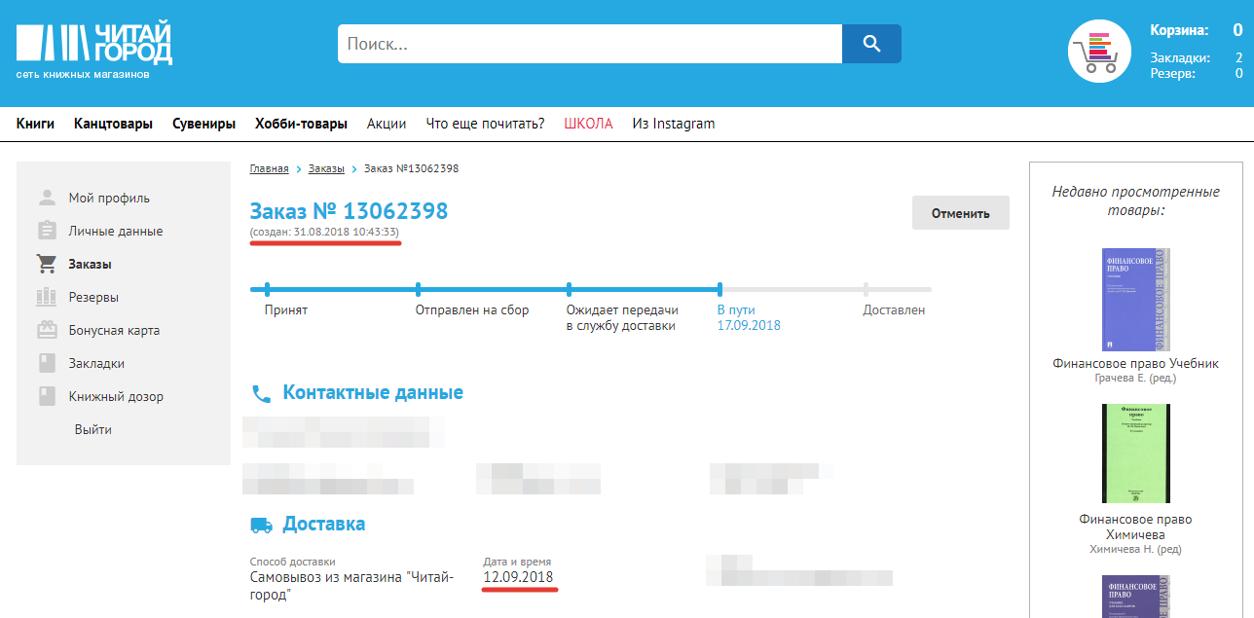
Task: Open the green Финансовое право Химичева cover
Action: (x=1135, y=454)
